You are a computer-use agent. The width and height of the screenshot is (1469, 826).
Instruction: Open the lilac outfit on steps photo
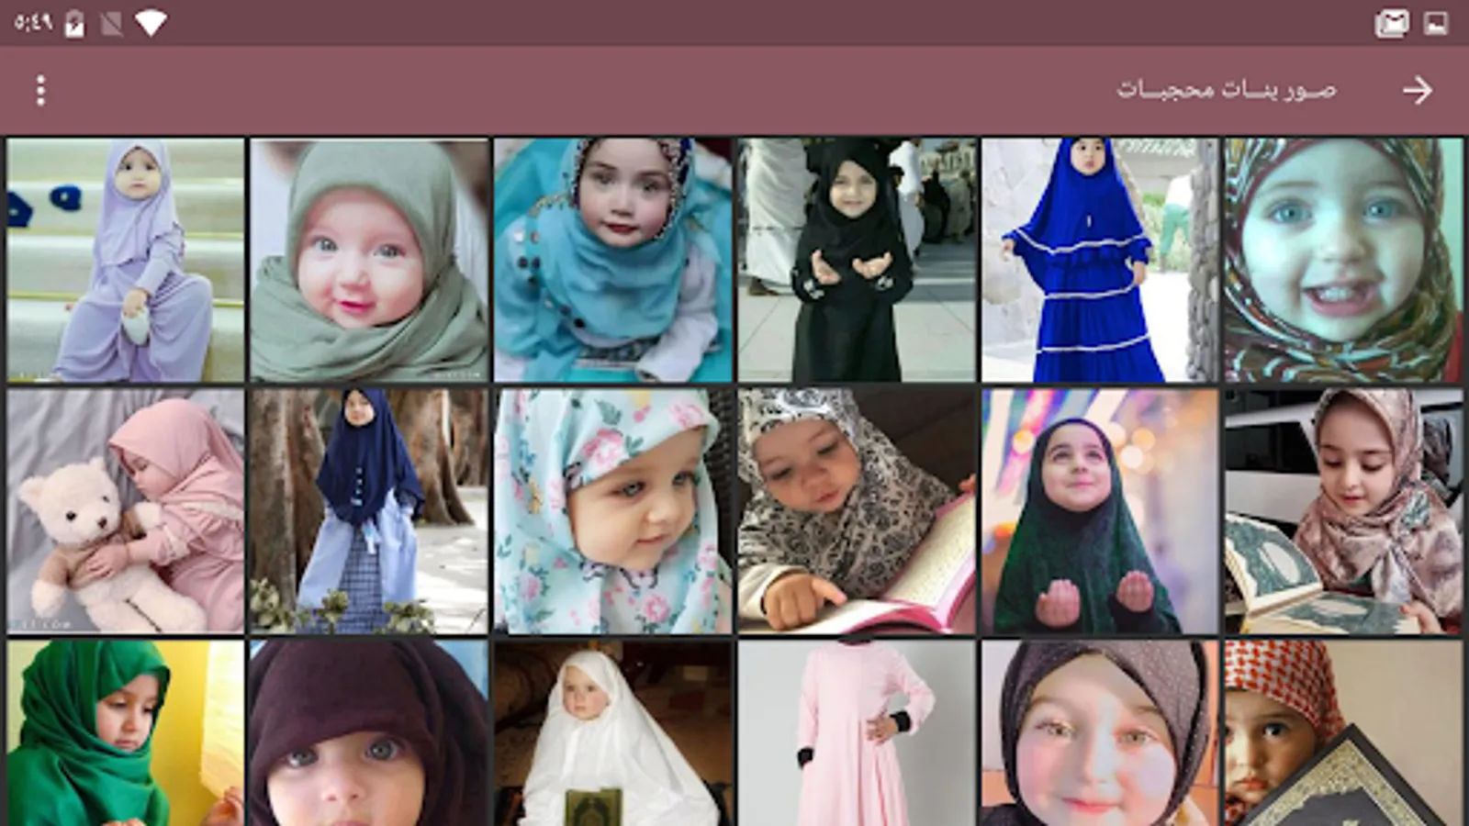pos(126,260)
